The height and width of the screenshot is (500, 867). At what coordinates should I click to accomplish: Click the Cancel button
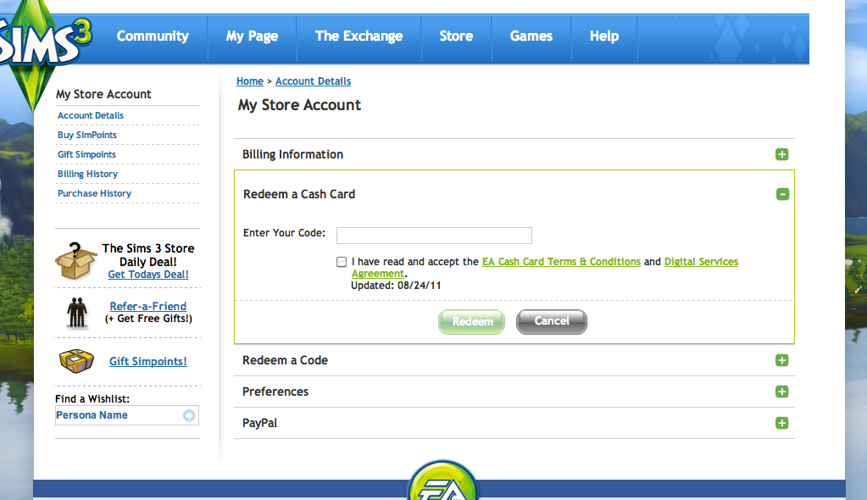(x=552, y=322)
